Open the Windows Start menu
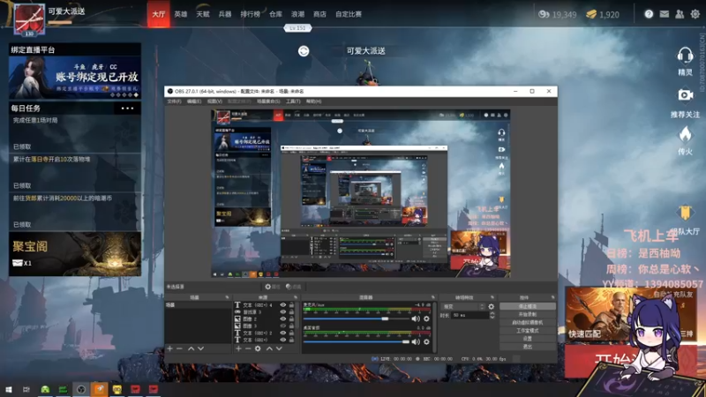Image resolution: width=706 pixels, height=397 pixels. coord(9,389)
